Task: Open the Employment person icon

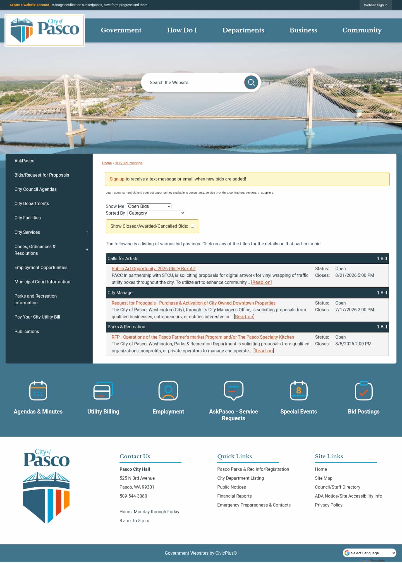Action: pyautogui.click(x=168, y=391)
